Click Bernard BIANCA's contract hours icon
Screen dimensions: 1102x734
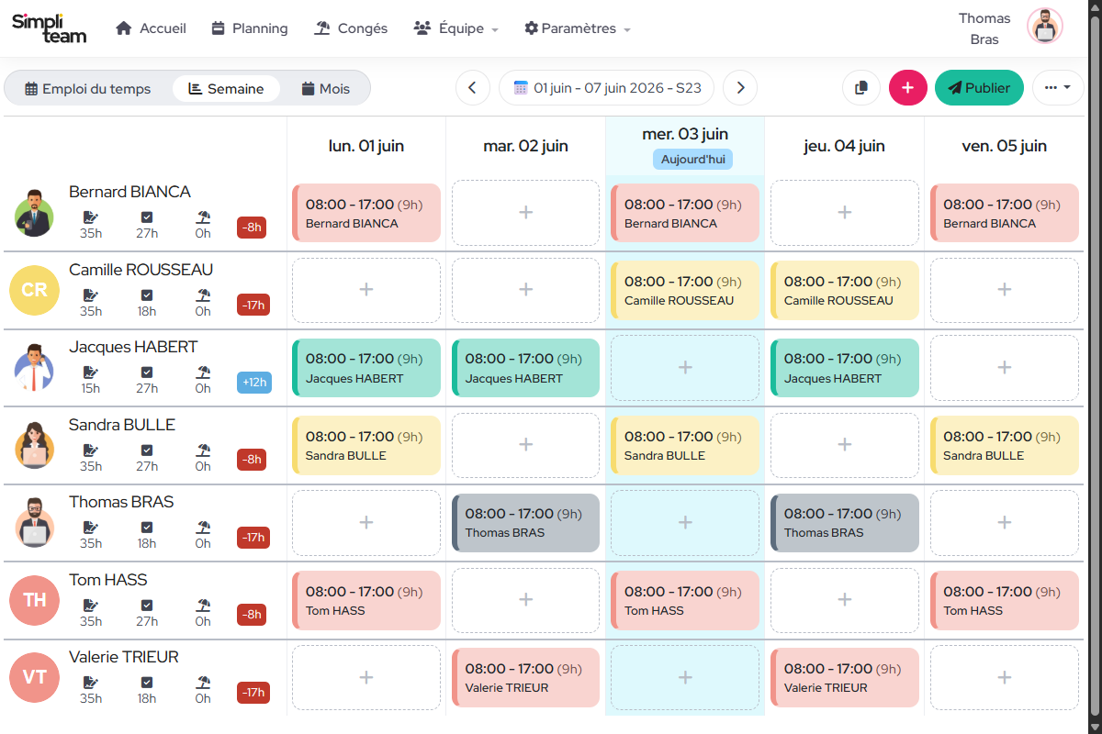pyautogui.click(x=90, y=217)
